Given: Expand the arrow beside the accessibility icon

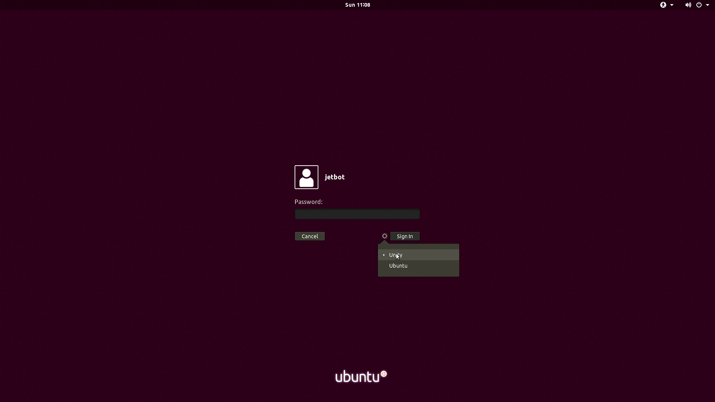Looking at the screenshot, I should (x=672, y=5).
